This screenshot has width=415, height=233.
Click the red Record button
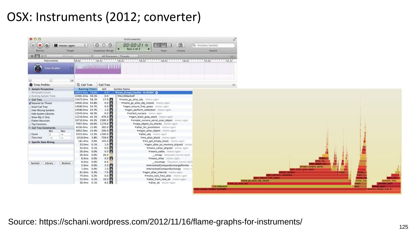pos(40,45)
